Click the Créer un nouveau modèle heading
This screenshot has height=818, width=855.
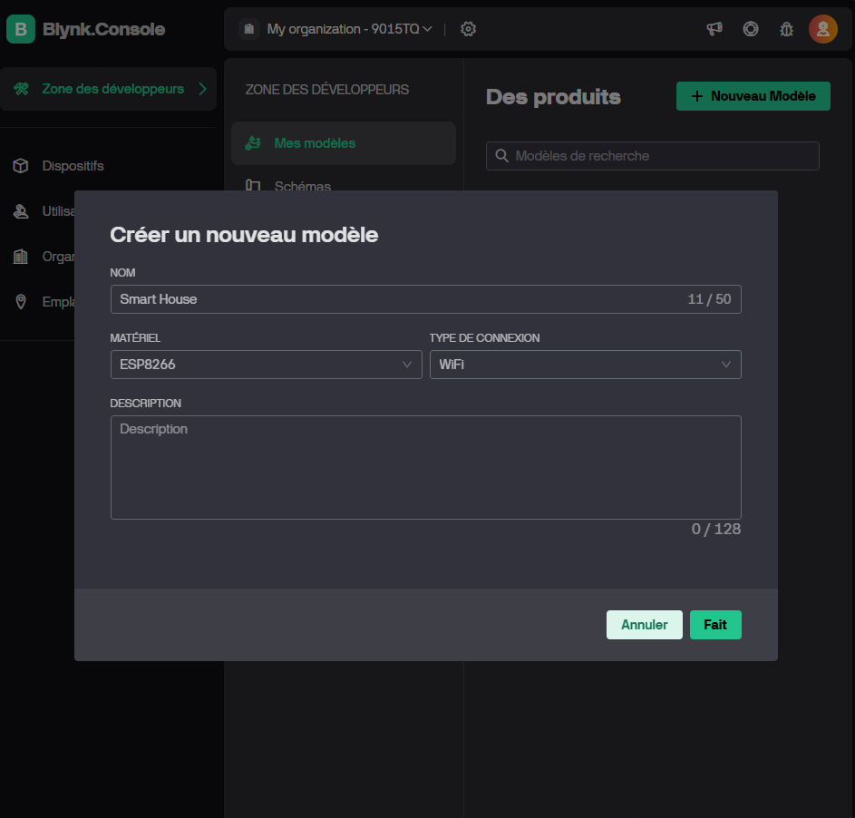[244, 235]
